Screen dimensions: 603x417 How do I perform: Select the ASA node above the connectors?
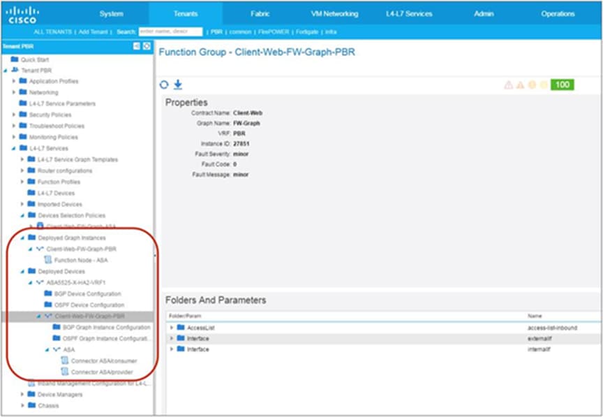pos(69,350)
